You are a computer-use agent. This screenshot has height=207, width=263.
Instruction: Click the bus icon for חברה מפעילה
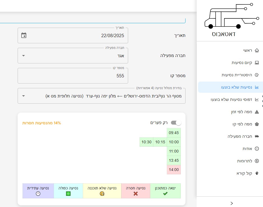pos(257,136)
